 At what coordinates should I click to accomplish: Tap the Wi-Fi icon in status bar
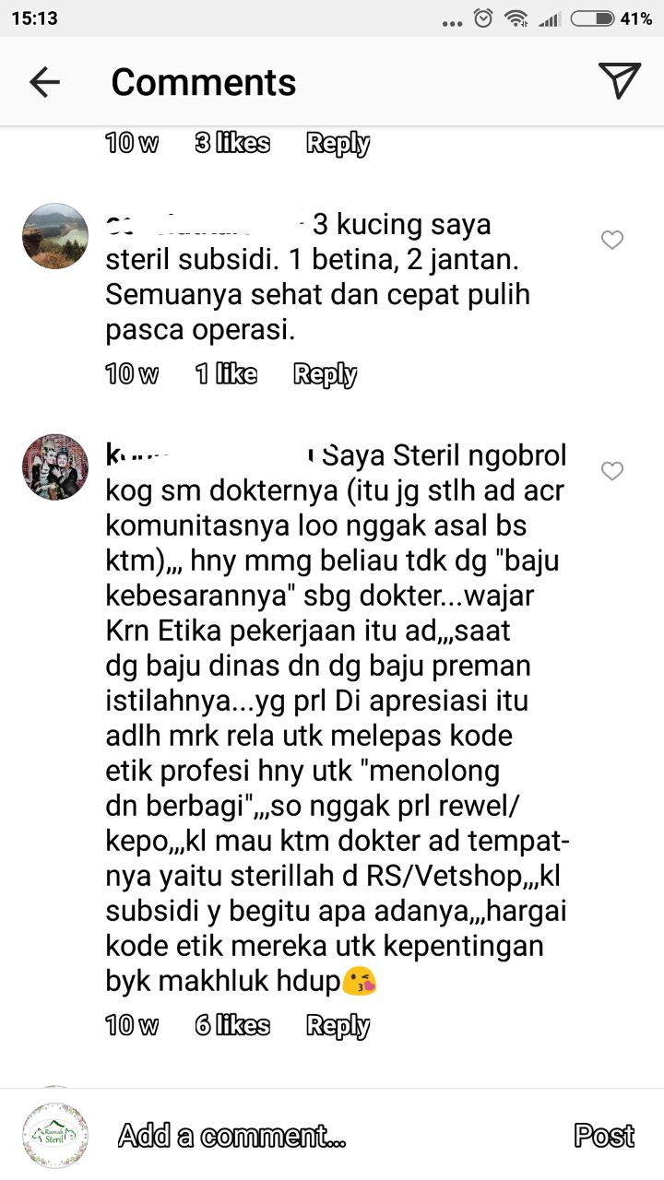click(x=516, y=18)
